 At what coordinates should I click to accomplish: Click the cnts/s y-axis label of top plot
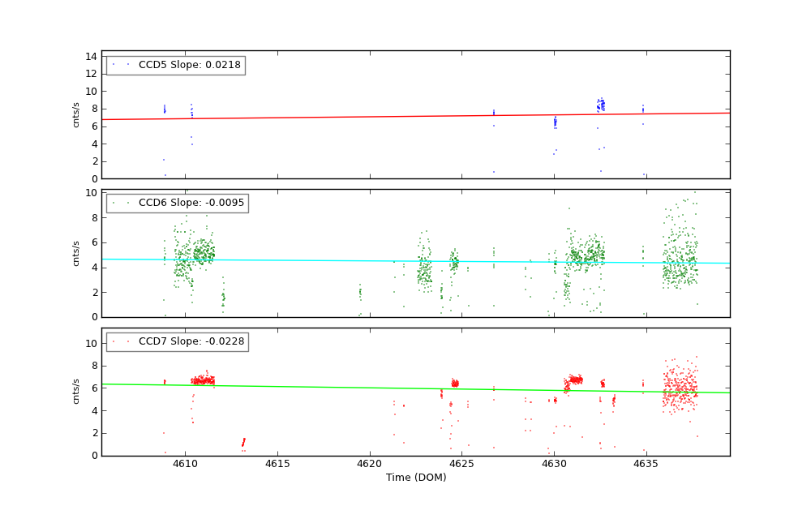(x=76, y=114)
